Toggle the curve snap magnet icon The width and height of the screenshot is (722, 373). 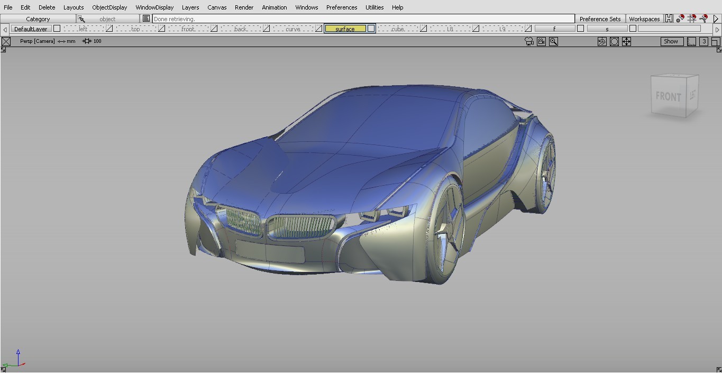tap(703, 19)
